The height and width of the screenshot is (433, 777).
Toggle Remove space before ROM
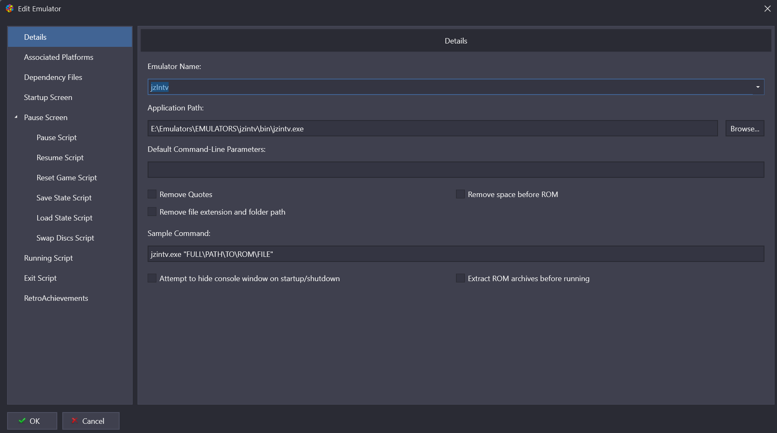pos(460,194)
